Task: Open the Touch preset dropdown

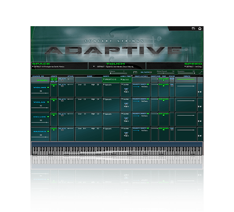Action: pos(94,67)
